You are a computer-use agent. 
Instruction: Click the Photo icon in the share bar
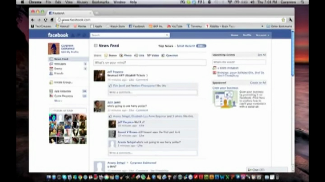coord(121,55)
